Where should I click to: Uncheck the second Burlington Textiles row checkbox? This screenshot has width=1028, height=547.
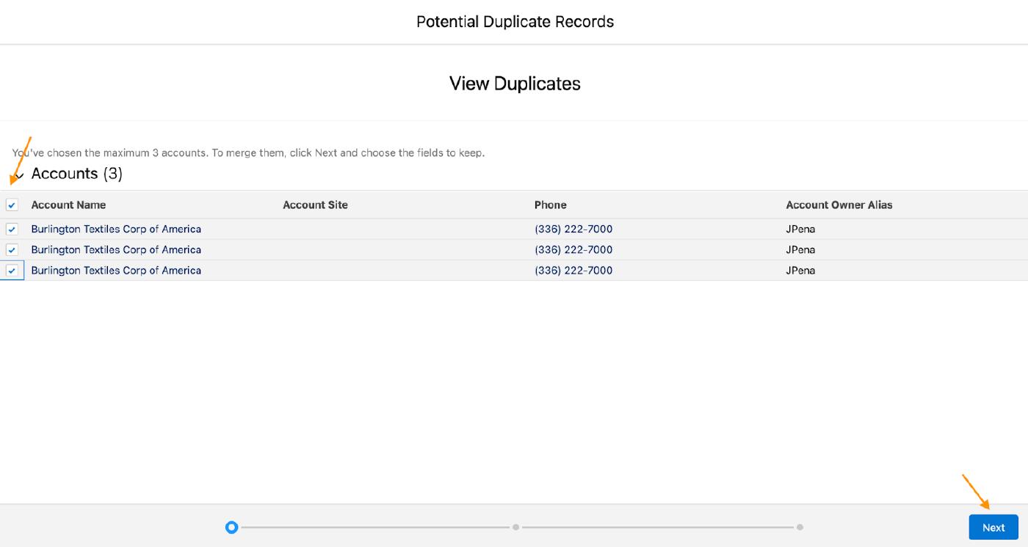click(12, 250)
